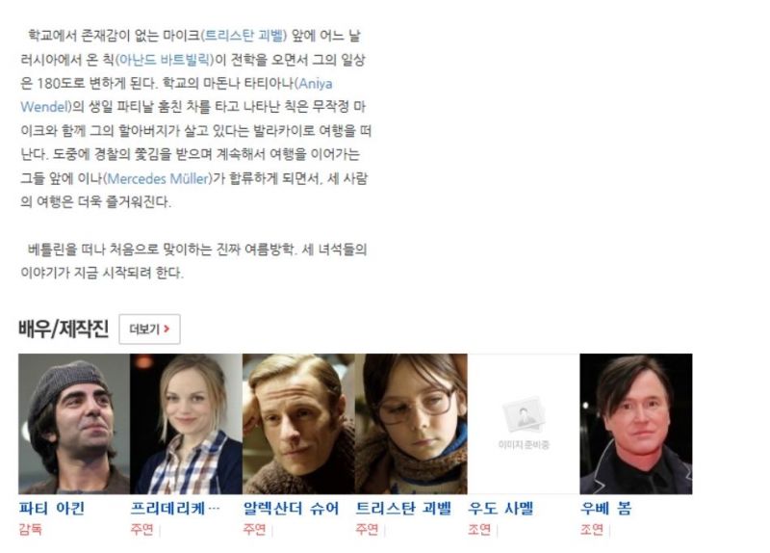The height and width of the screenshot is (553, 770).
Task: Follow 트리스탄 괴벨 name link under photo
Action: pos(403,508)
